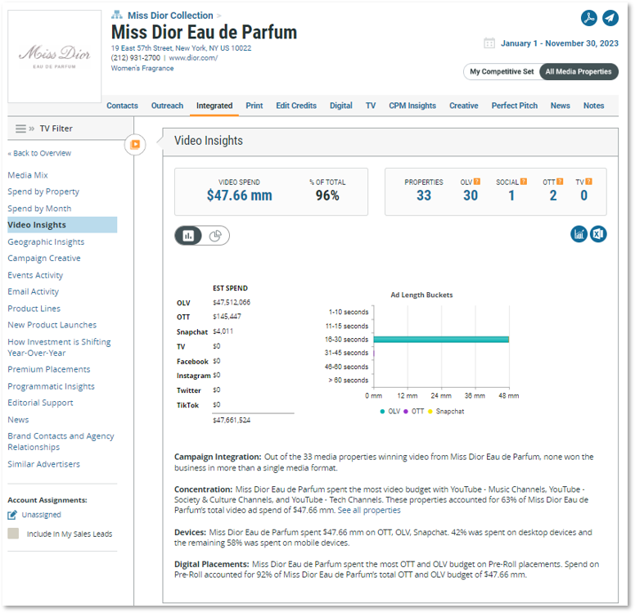
Task: Open Brand Contacts and Agency Relationships
Action: 61,441
